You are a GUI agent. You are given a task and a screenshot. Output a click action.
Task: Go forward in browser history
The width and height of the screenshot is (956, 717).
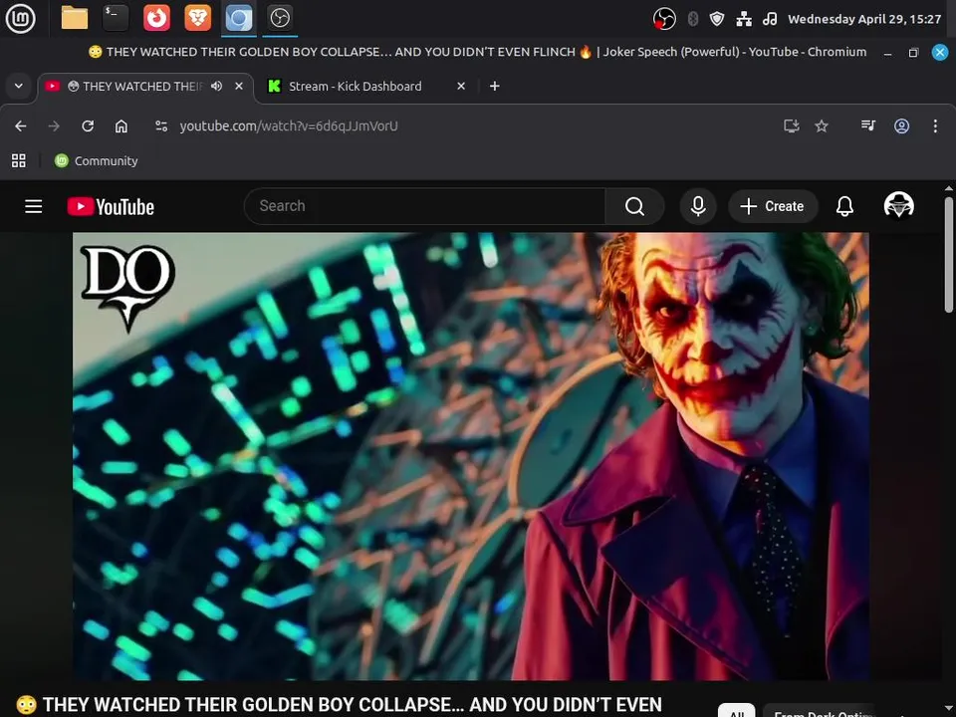tap(54, 125)
